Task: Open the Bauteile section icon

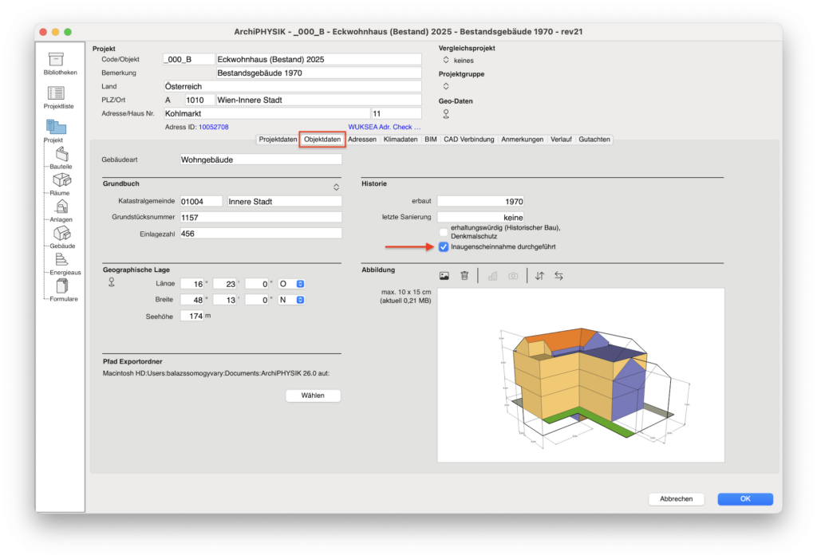Action: [62, 154]
